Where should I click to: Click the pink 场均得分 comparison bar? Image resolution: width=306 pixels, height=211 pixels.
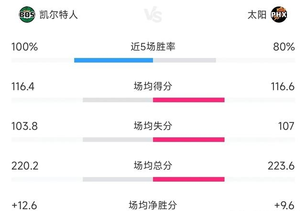pyautogui.click(x=189, y=100)
